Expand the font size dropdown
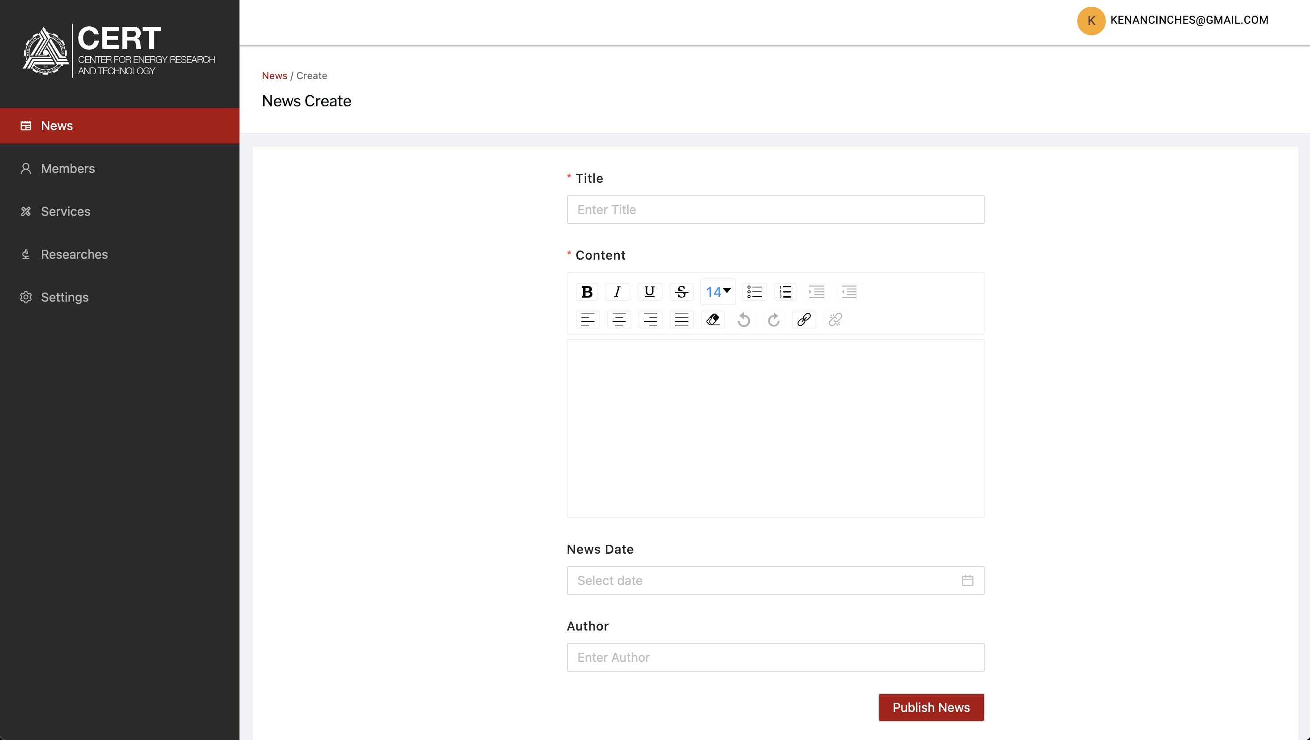The image size is (1310, 740). [x=718, y=292]
